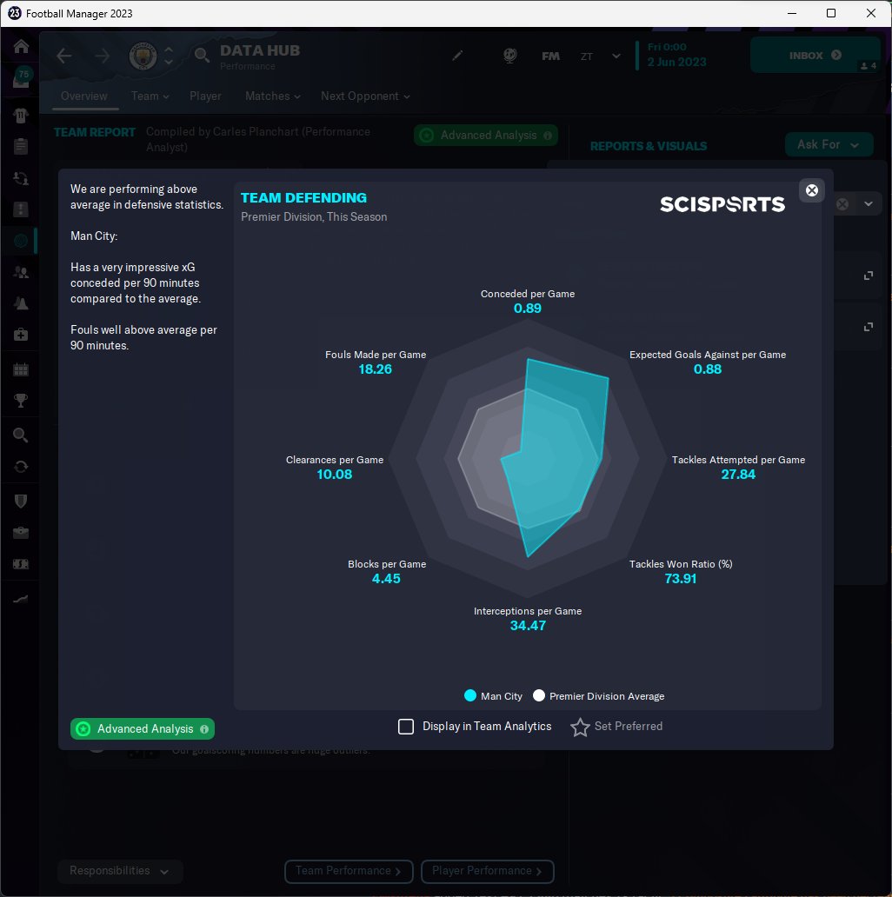The width and height of the screenshot is (892, 897).
Task: Open the world globe icon in header
Action: point(509,56)
